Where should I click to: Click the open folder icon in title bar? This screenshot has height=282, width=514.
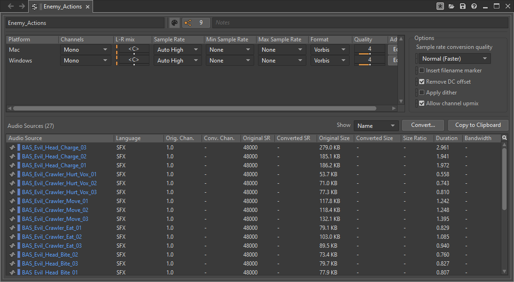tap(452, 7)
